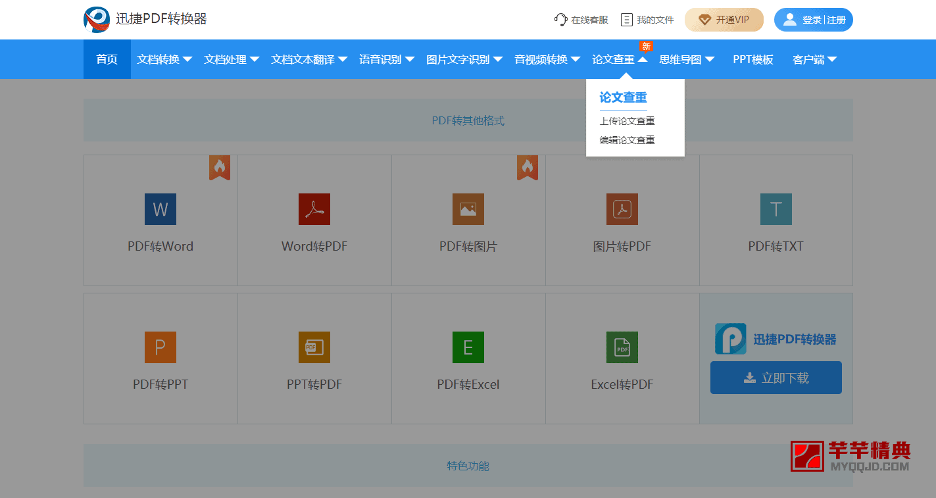Click the 特色功能 section heading

click(x=468, y=466)
